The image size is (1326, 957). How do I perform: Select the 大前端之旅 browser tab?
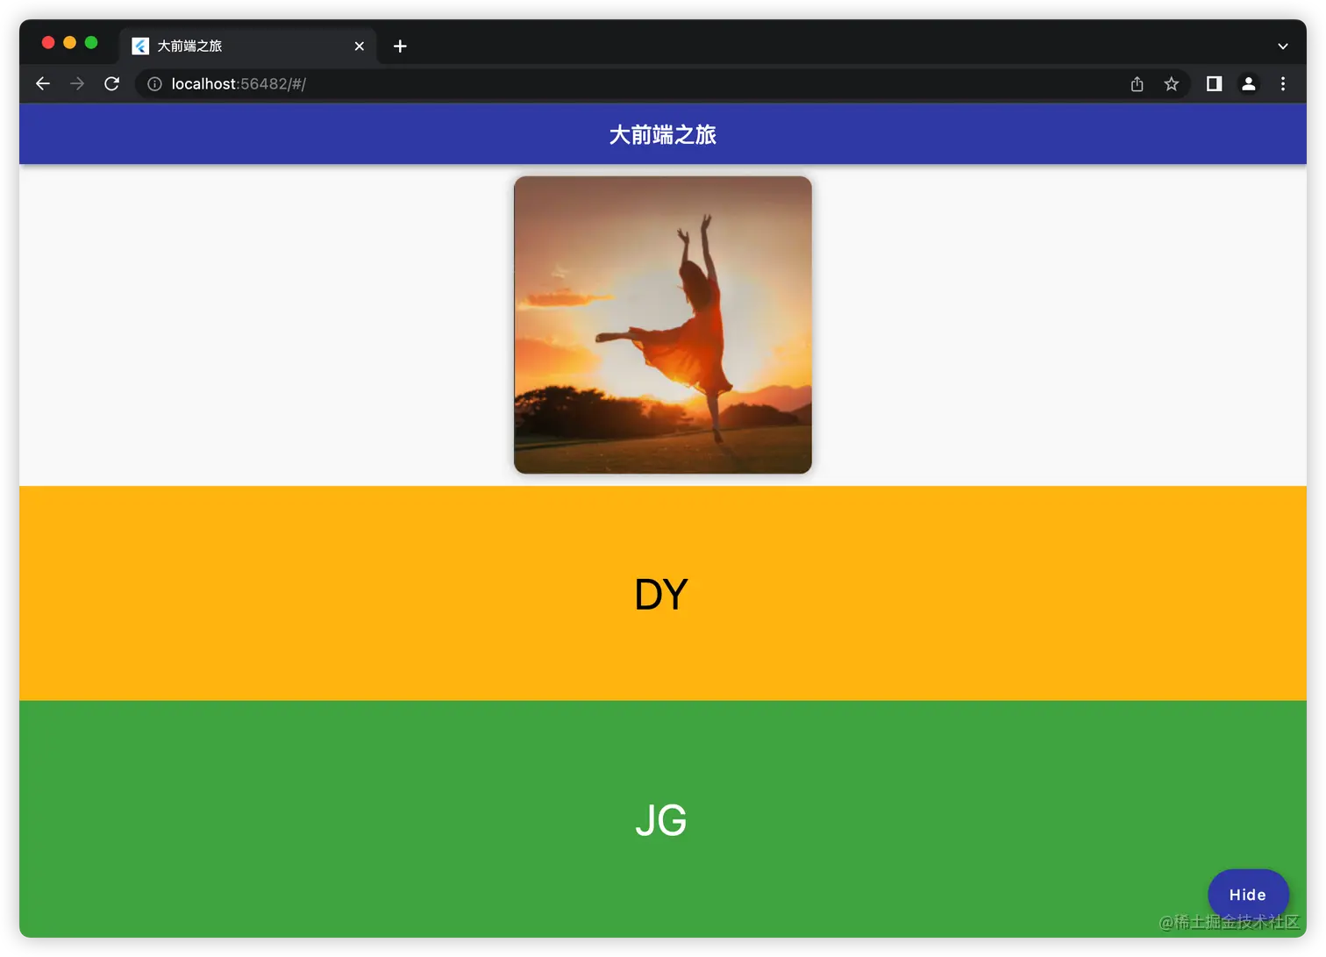pyautogui.click(x=248, y=46)
